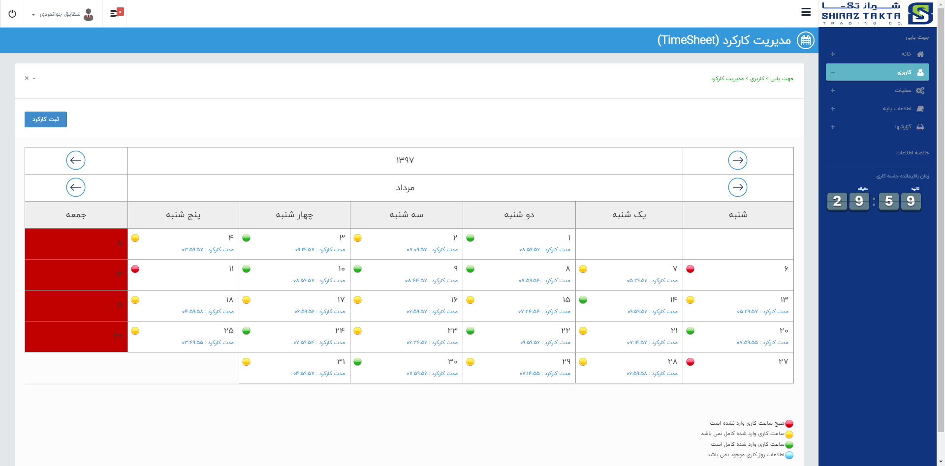Click the red status dot for day ۱۱
The height and width of the screenshot is (466, 945).
(135, 269)
